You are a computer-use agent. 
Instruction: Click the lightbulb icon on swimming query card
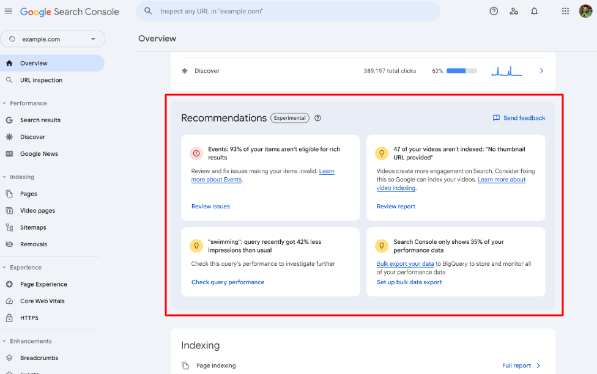coord(196,246)
